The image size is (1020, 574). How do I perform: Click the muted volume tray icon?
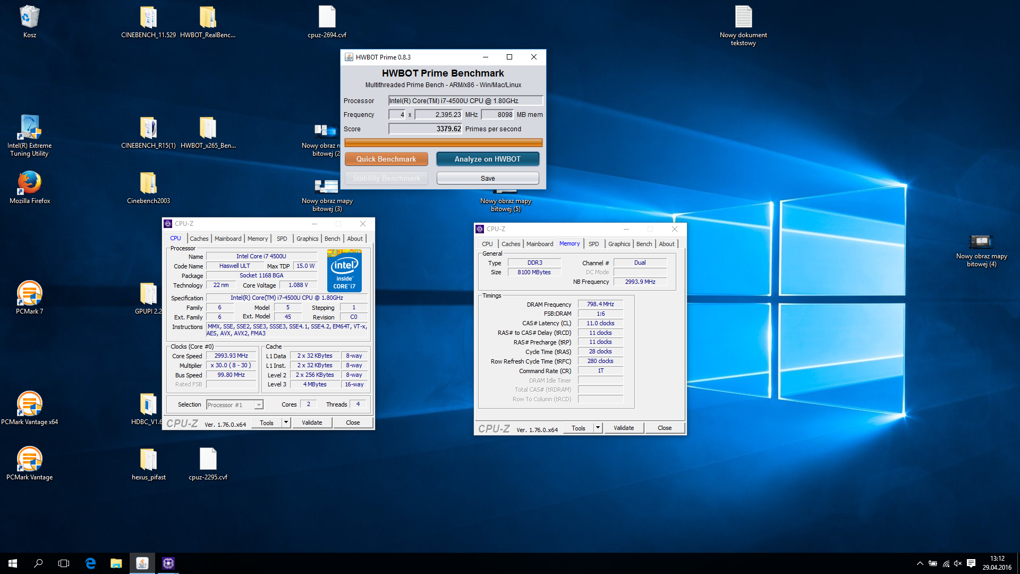(958, 563)
